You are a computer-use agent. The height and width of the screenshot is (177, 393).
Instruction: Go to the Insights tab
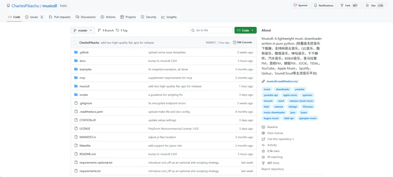pos(169,17)
